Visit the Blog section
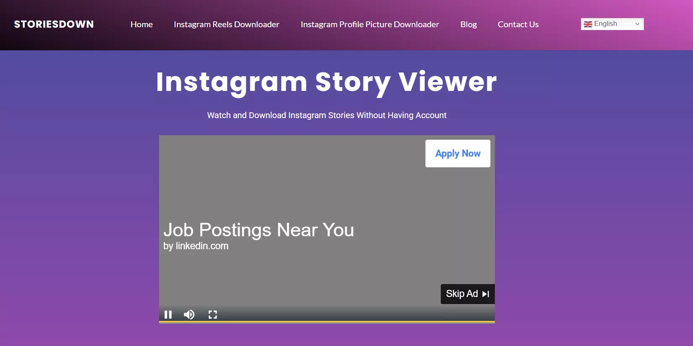This screenshot has height=346, width=693. [468, 24]
